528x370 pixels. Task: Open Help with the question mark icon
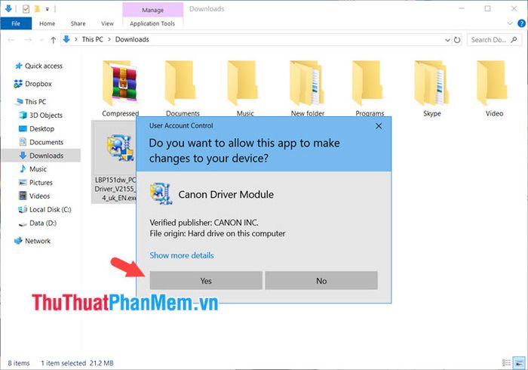click(x=521, y=23)
